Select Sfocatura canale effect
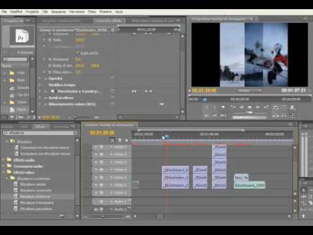Screen dimensions: 313x235 coord(33,185)
